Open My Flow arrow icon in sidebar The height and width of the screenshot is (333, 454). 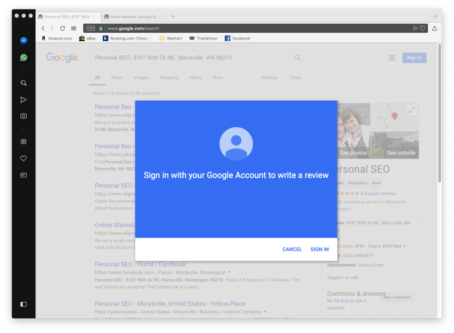(23, 100)
